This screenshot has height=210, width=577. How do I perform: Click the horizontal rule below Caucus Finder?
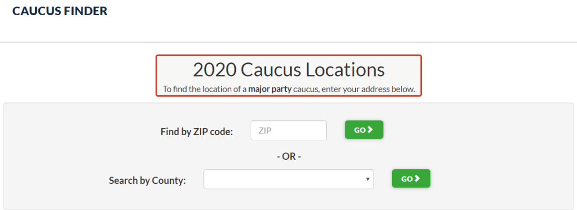(x=288, y=42)
